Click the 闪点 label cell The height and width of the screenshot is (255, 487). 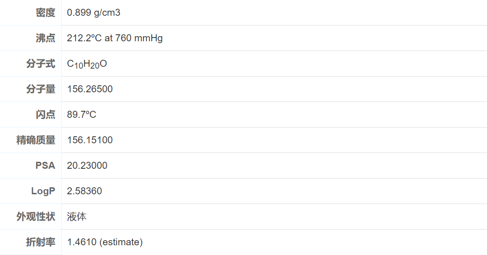pyautogui.click(x=45, y=115)
